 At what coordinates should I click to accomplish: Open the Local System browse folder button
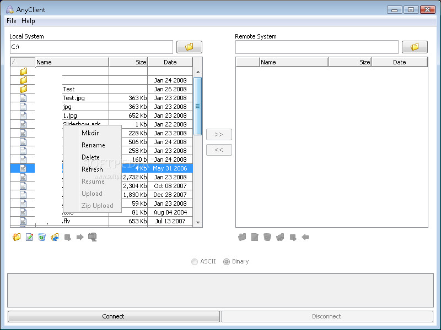pos(189,47)
